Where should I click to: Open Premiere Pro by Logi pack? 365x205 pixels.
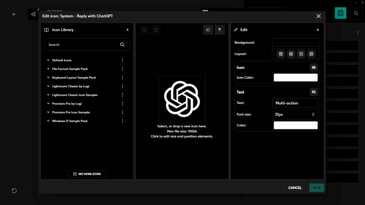(x=66, y=103)
